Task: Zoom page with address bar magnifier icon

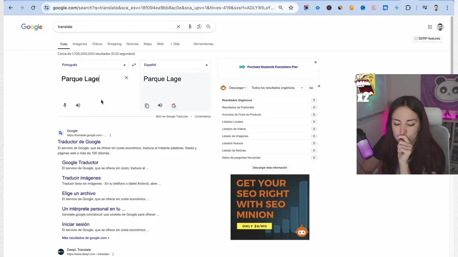Action: (x=281, y=7)
